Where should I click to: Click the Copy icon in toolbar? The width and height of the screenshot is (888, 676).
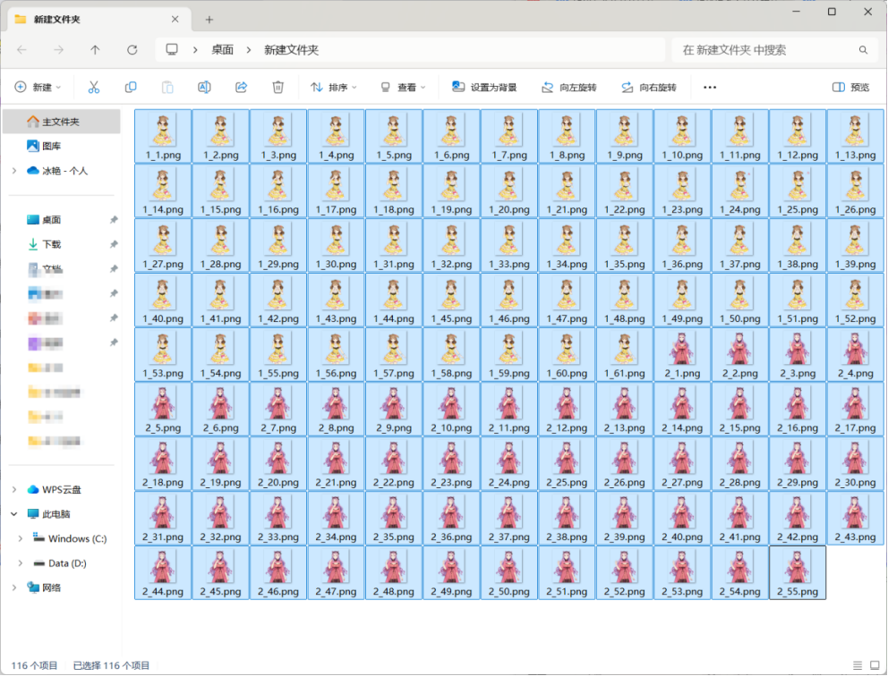click(131, 87)
